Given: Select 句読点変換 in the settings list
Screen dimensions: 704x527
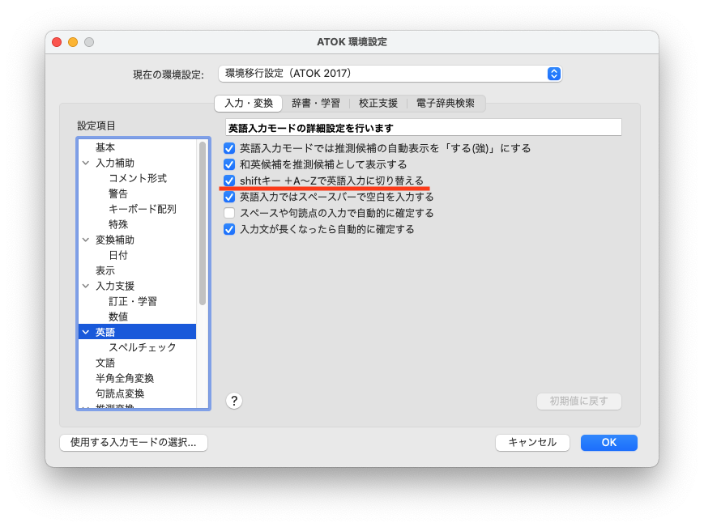Looking at the screenshot, I should pos(138,393).
